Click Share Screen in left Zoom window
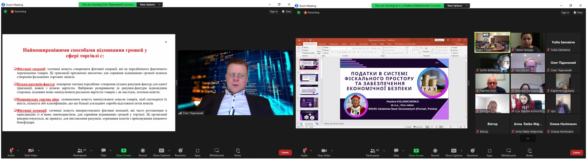 pos(123,152)
